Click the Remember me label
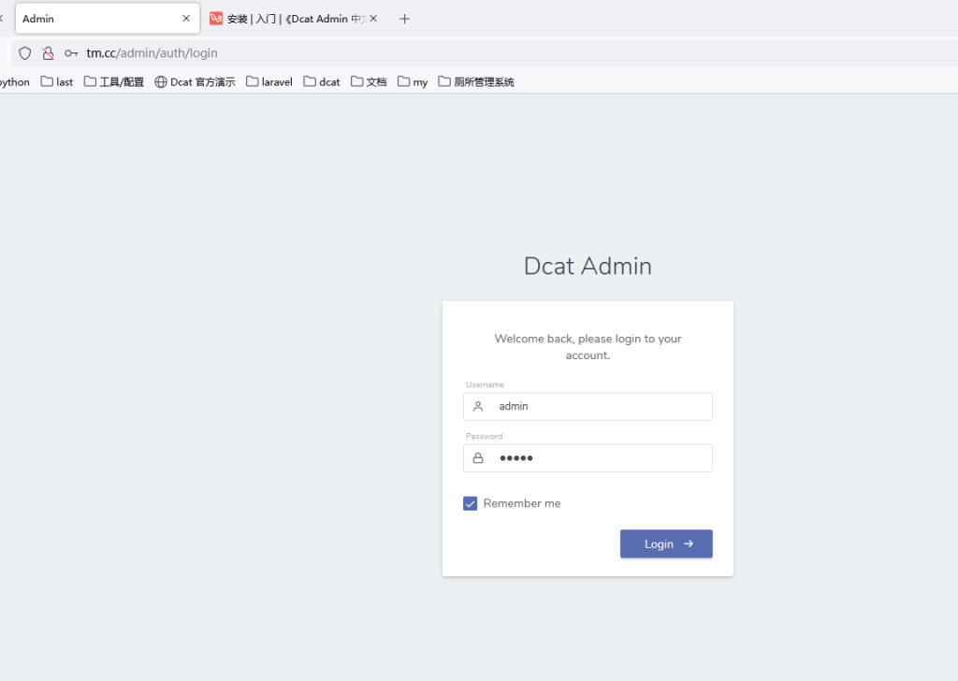 pos(522,503)
